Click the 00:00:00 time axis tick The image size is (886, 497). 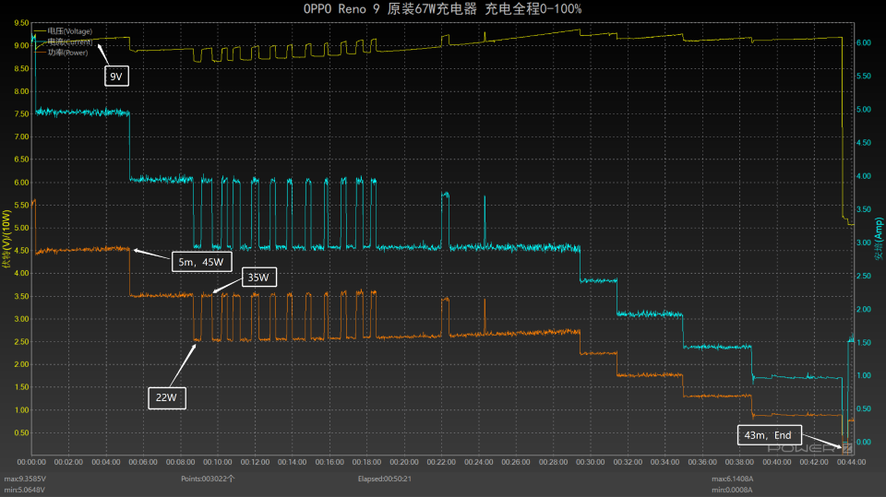coord(31,462)
